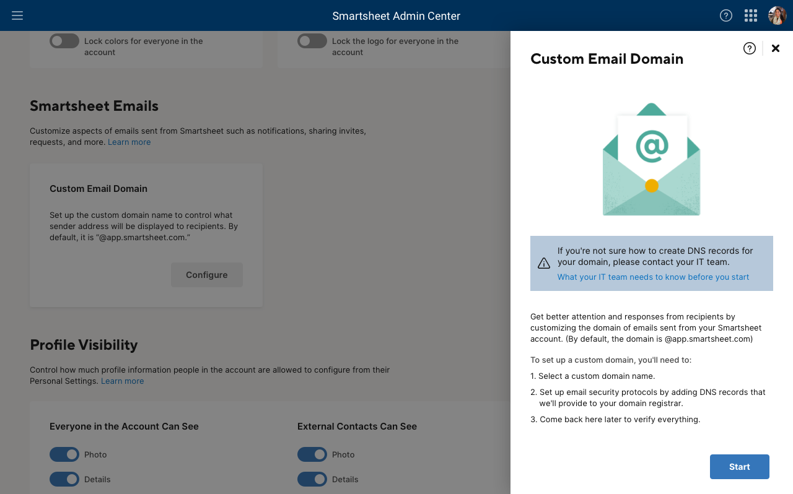Open help icon in Custom Email Domain panel
Viewport: 793px width, 494px height.
(x=750, y=48)
